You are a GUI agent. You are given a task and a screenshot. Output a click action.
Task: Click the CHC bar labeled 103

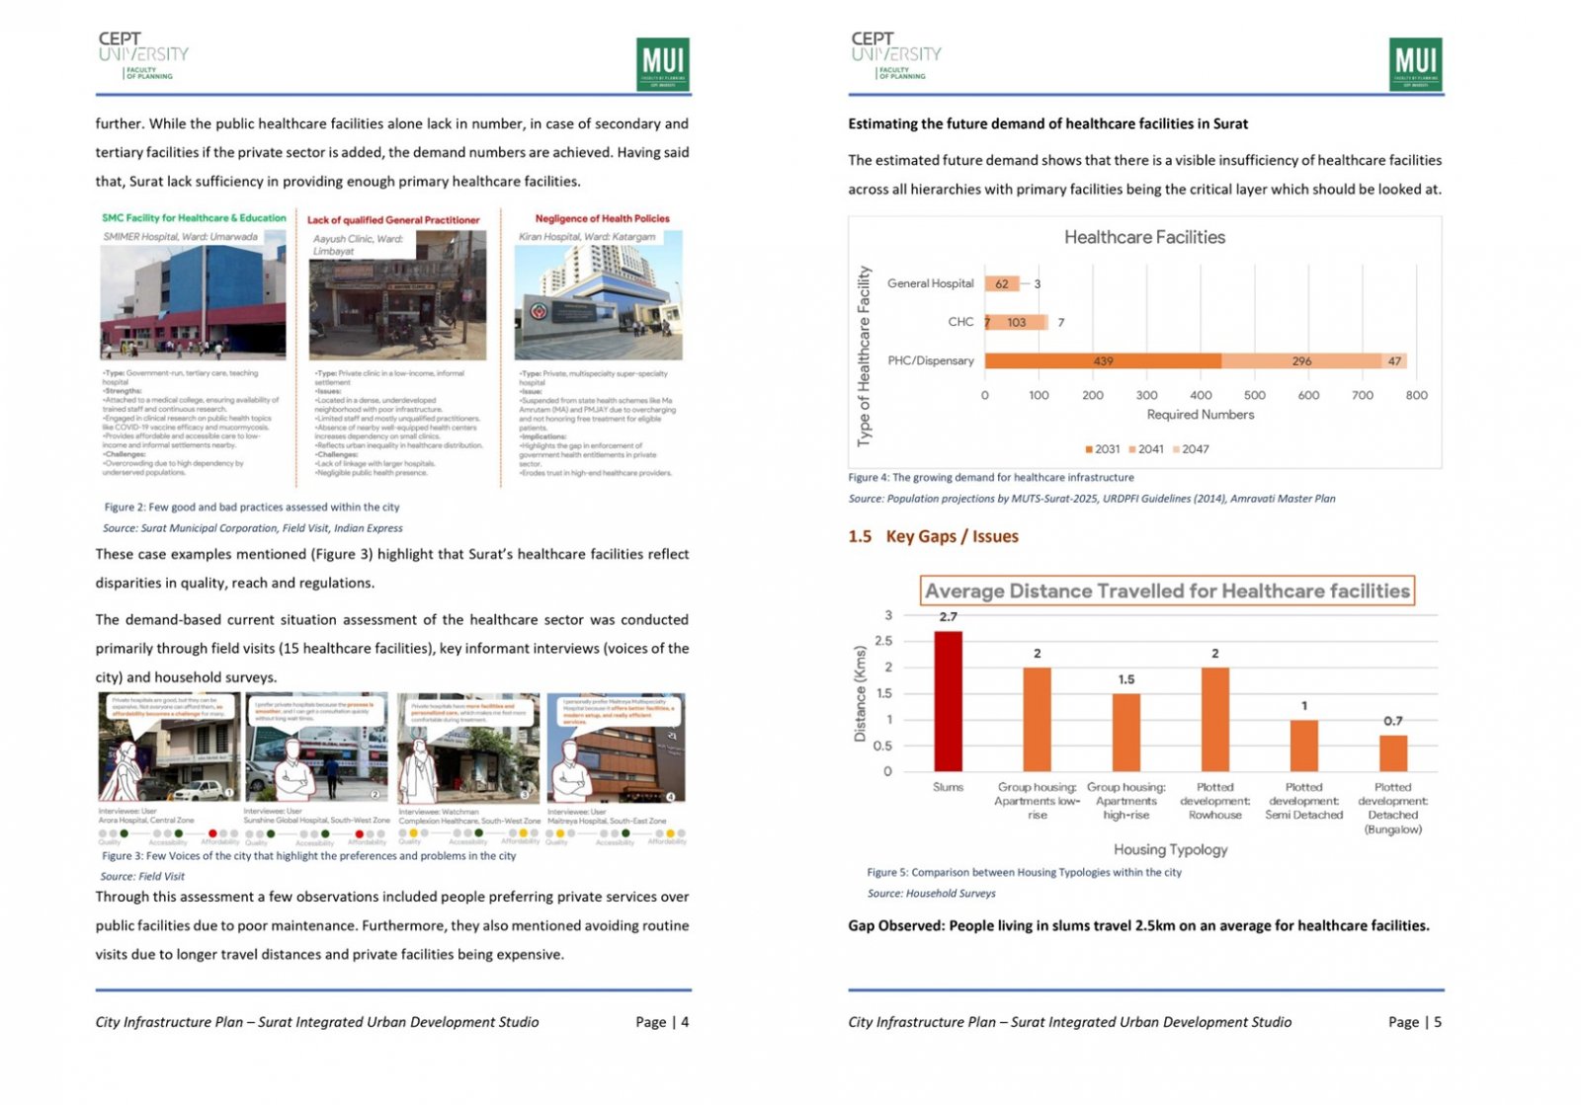click(1017, 322)
